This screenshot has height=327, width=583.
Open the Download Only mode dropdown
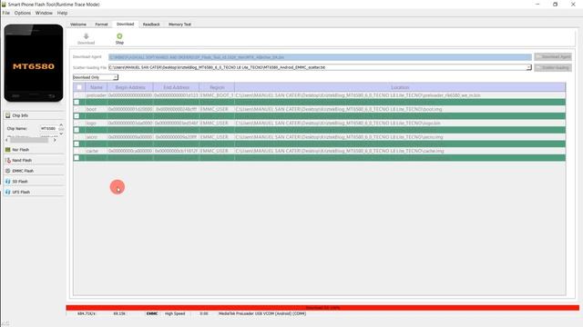point(96,77)
